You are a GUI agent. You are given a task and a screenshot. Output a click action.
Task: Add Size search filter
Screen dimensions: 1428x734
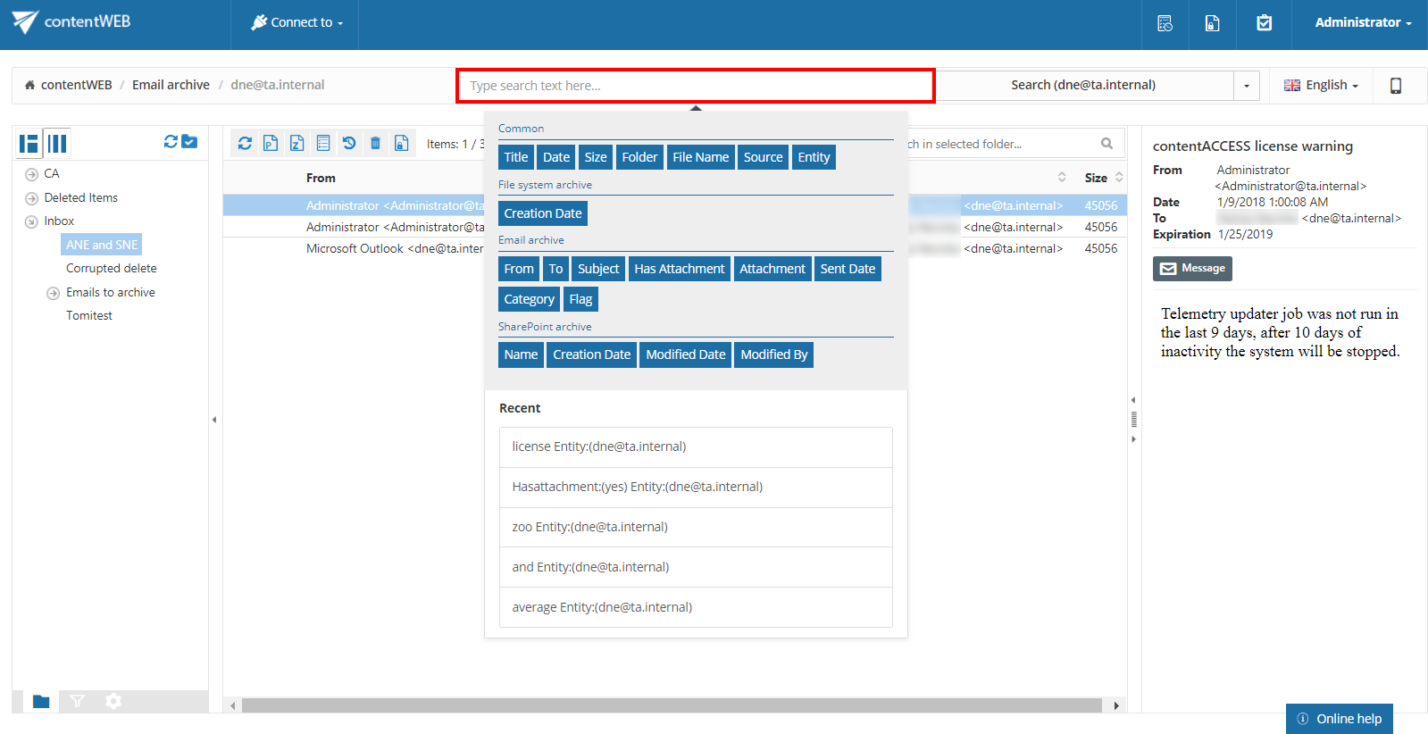click(x=596, y=157)
